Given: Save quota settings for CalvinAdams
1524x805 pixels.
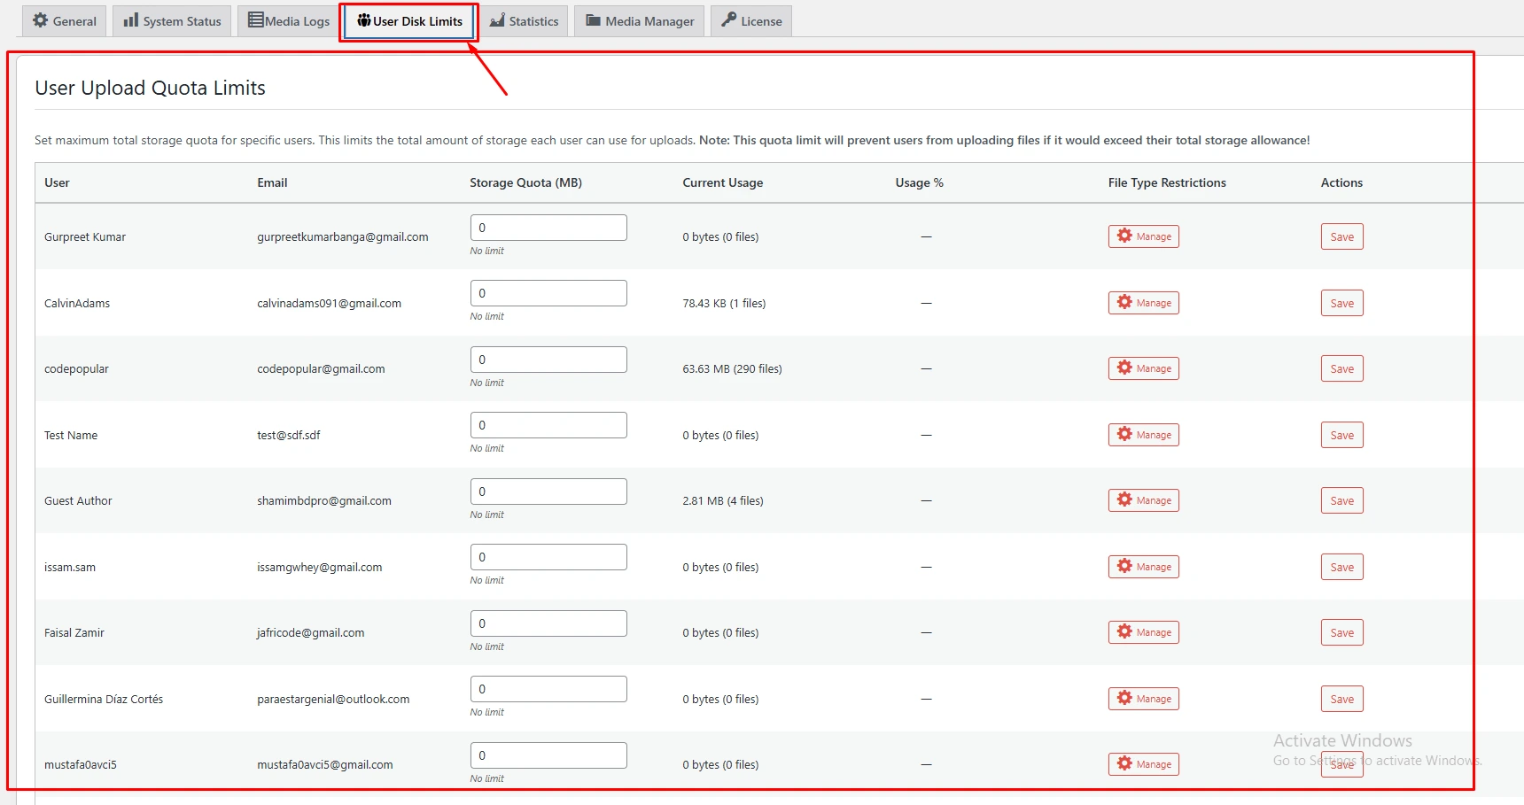Looking at the screenshot, I should pyautogui.click(x=1341, y=302).
